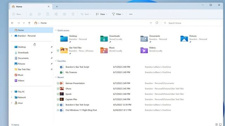Expand Network tree node
This screenshot has width=225, height=126.
click(x=12, y=97)
